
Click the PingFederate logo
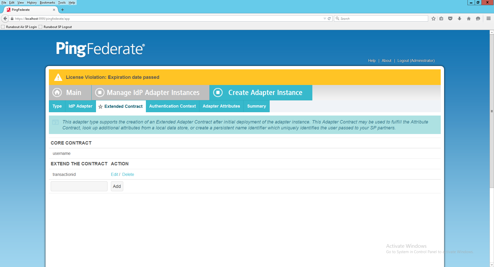pyautogui.click(x=100, y=49)
